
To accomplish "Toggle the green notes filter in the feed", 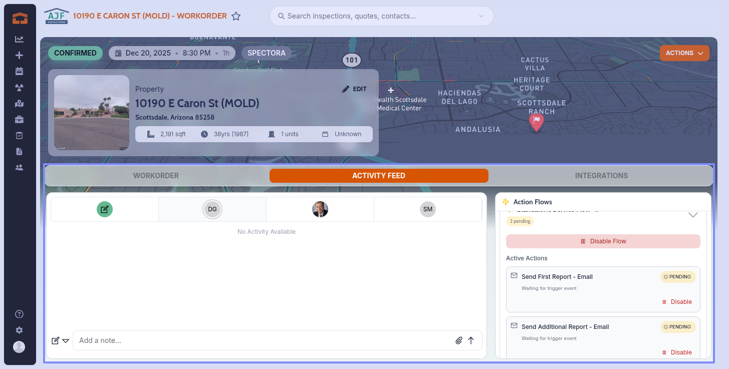I will (105, 209).
